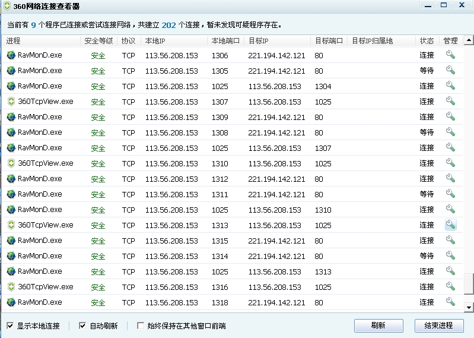This screenshot has width=474, height=338.
Task: Open the wrench for the row with target port 1310
Action: click(x=450, y=209)
